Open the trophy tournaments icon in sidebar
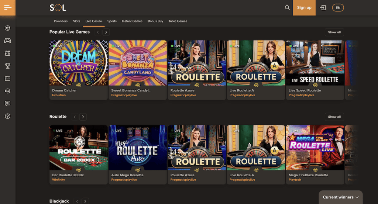378x204 pixels. tap(7, 66)
